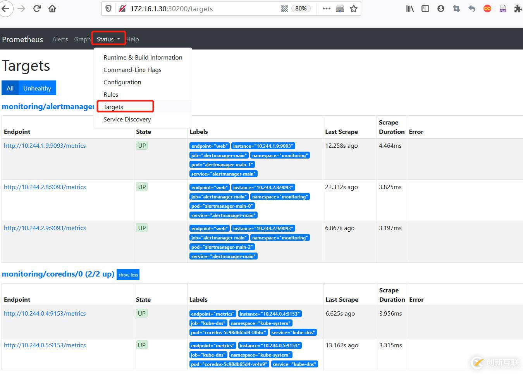
Task: Click label pod="coredns-5c98db65d4-vr4n9"
Action: click(229, 364)
